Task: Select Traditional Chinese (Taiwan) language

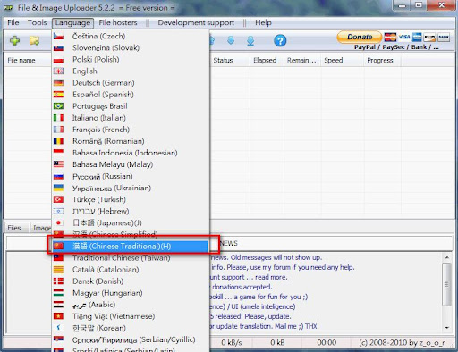Action: 131,258
